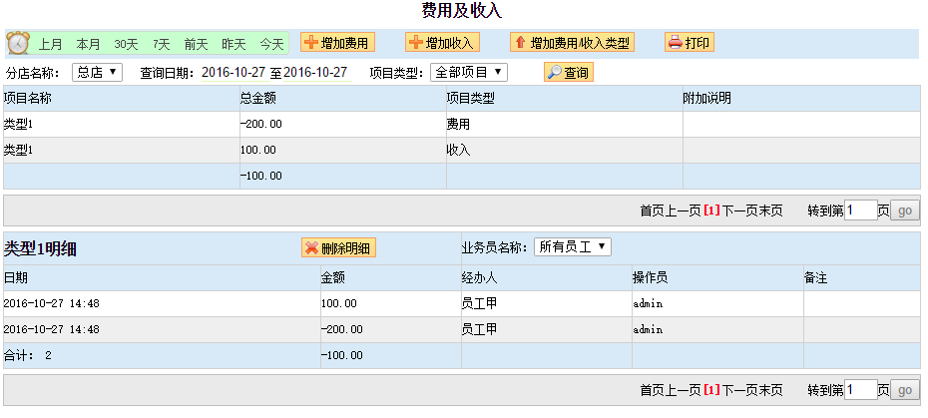The height and width of the screenshot is (418, 928).
Task: Click the 增加收入 plus button
Action: point(442,43)
